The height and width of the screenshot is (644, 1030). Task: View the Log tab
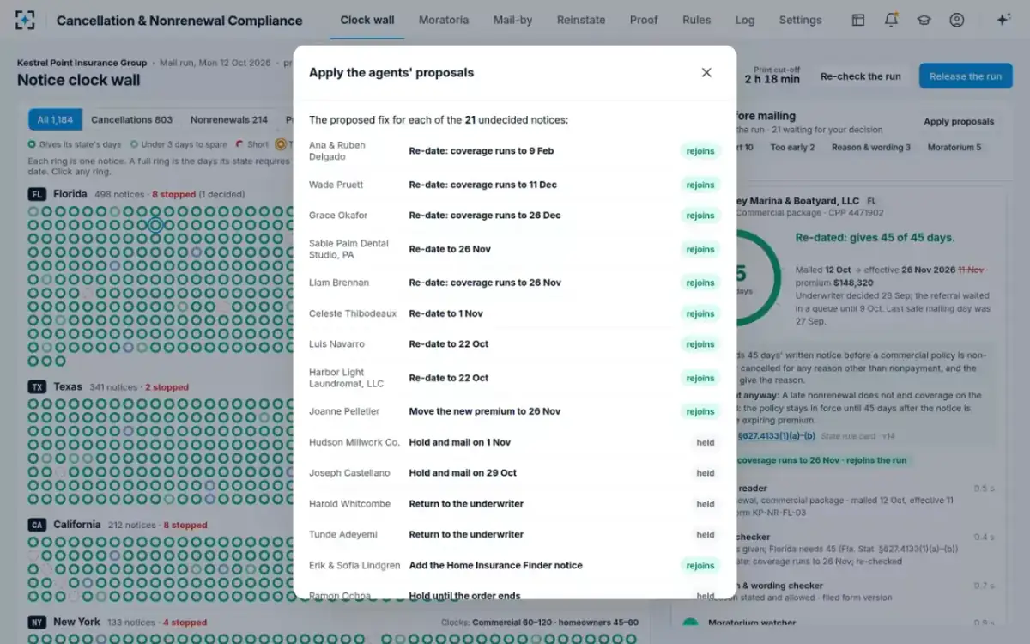[745, 20]
